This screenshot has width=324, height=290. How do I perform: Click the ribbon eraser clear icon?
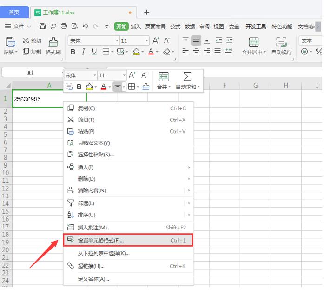[x=166, y=52]
